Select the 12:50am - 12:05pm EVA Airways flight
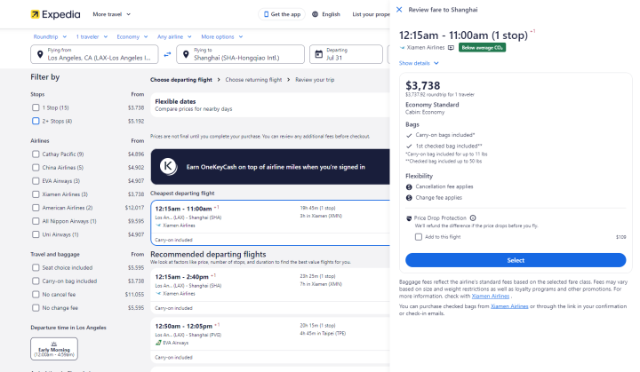The height and width of the screenshot is (372, 640). pos(270,340)
